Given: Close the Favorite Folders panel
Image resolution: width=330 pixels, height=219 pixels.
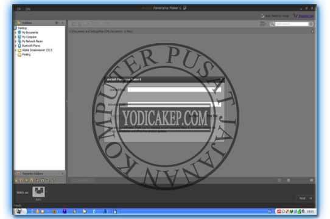Looking at the screenshot, I should click(x=63, y=173).
